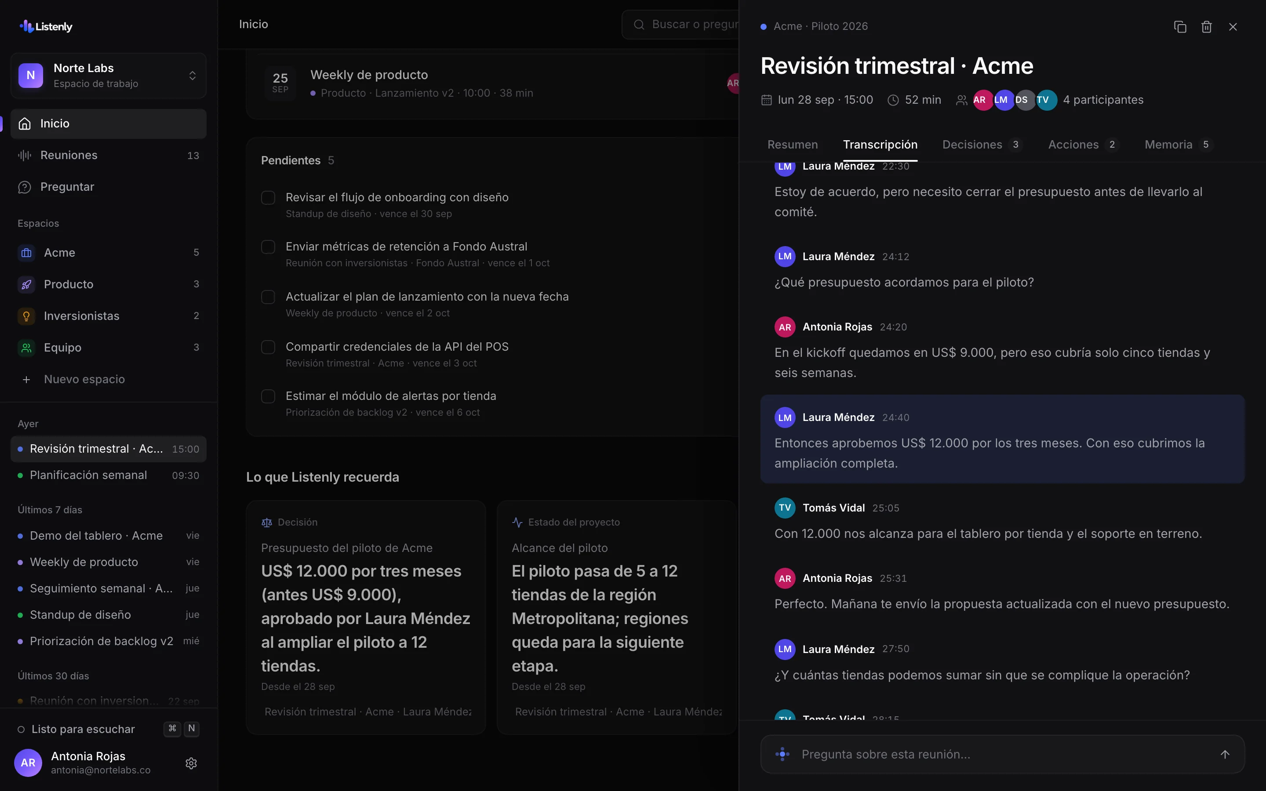Viewport: 1266px width, 791px height.
Task: Open 'Standup de diseño' meeting
Action: click(x=108, y=615)
